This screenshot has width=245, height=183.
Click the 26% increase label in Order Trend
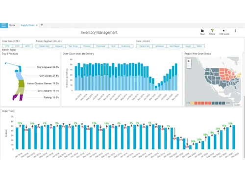(218, 129)
